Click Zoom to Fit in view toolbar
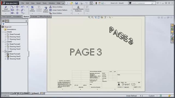The image size is (175, 98). [89, 17]
